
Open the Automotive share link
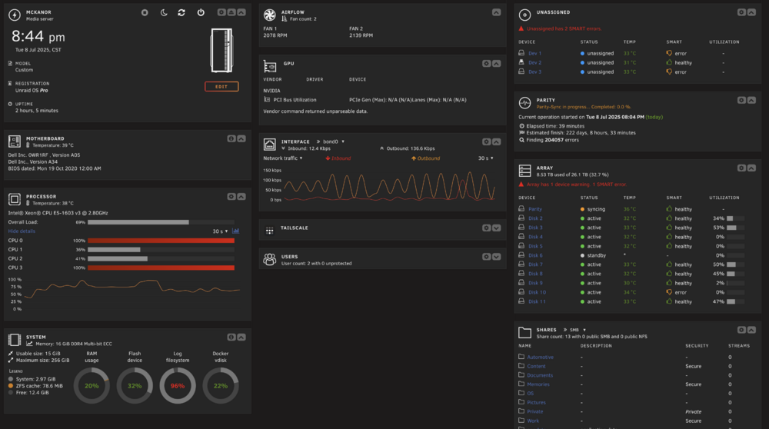[540, 357]
